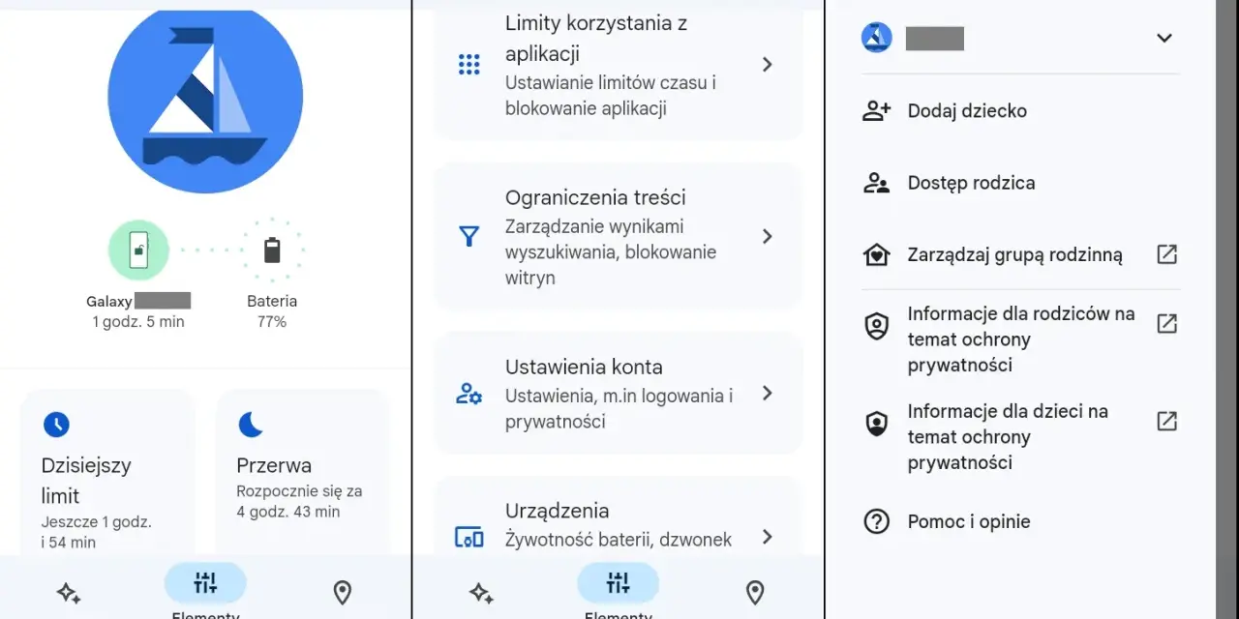Tap the Elementy controls tab in left panel
The height and width of the screenshot is (619, 1239).
[x=205, y=590]
